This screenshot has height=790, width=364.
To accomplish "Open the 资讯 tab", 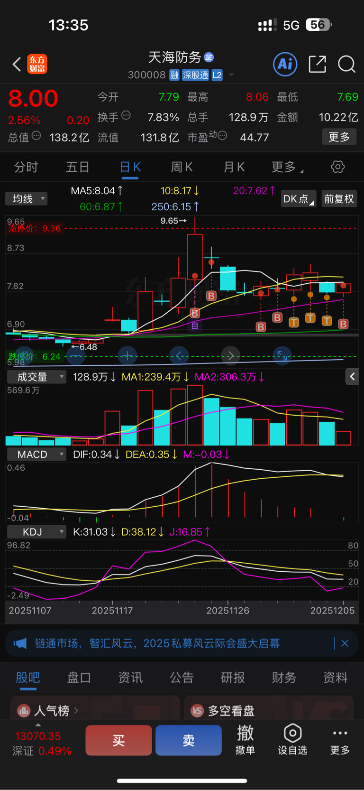I will [130, 678].
